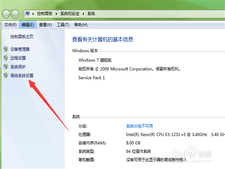Open 设备管理器 link
Image resolution: width=225 pixels, height=169 pixels.
click(x=20, y=49)
